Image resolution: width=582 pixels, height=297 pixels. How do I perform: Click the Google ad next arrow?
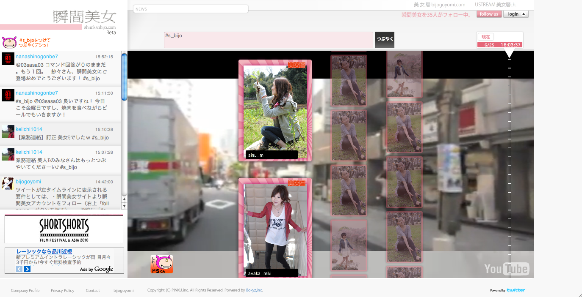28,269
